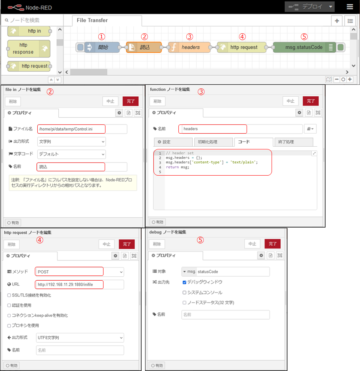
Task: Click the inject node's trigger button for 開始
Action: 80,48
